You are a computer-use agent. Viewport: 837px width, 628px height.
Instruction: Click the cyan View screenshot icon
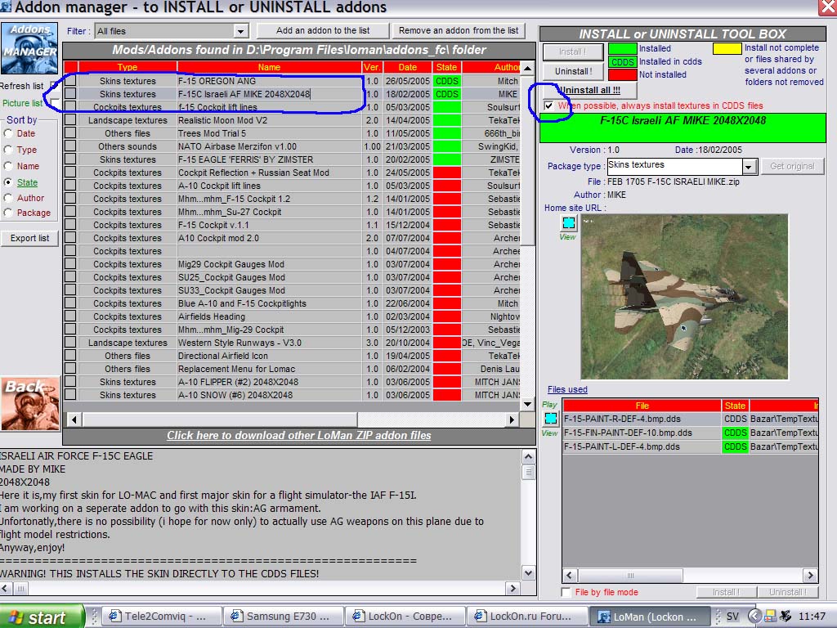(569, 222)
